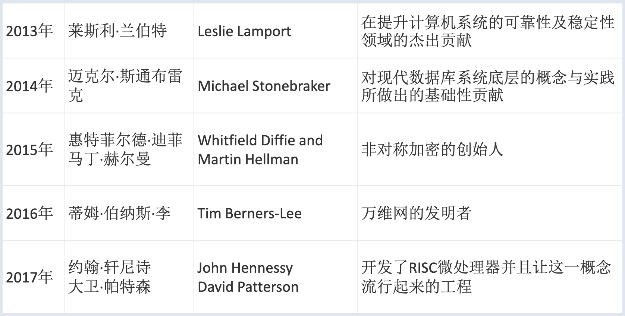Select the 2016年 year cell
Screen dimensions: 625x316
(x=33, y=213)
